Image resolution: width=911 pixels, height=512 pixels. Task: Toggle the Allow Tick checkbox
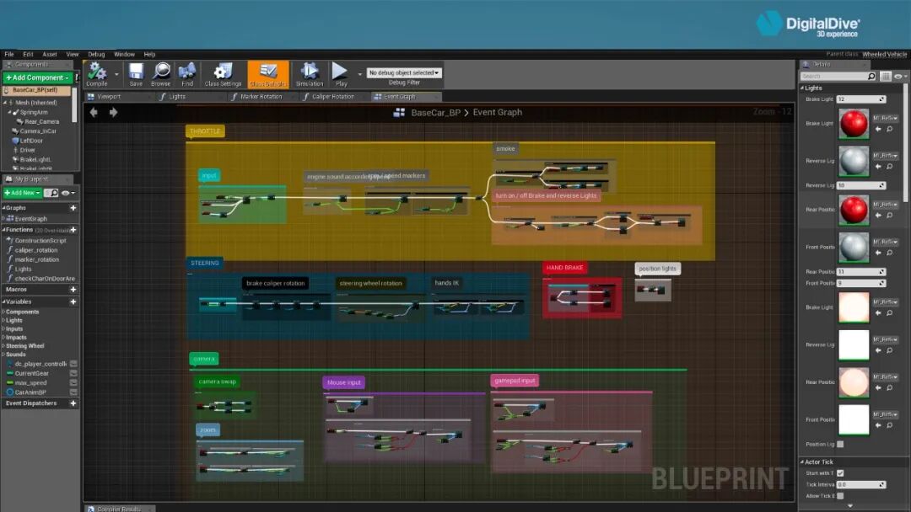click(x=840, y=496)
